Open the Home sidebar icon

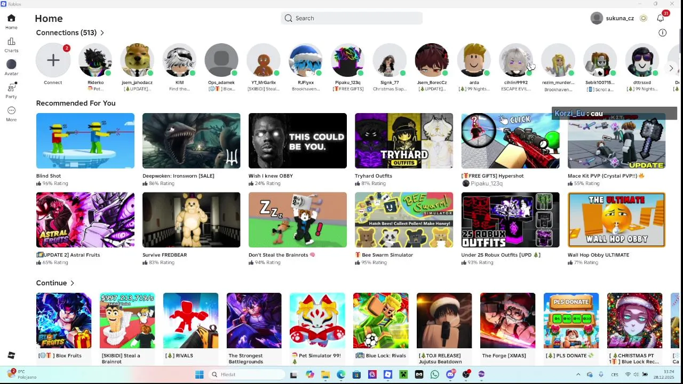click(x=11, y=18)
